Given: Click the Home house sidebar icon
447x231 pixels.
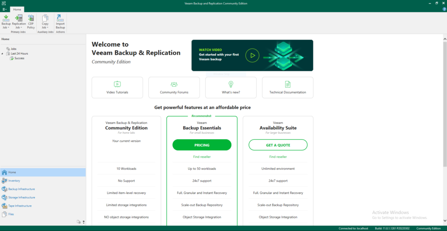Looking at the screenshot, I should click(x=4, y=172).
